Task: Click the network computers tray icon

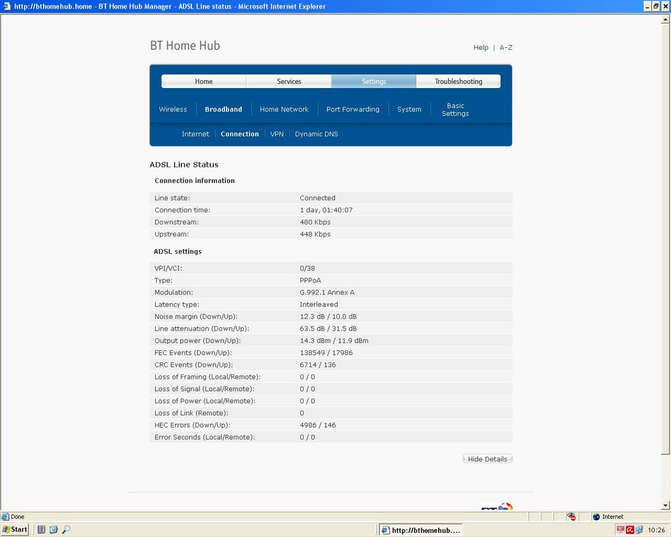Action: tap(639, 530)
